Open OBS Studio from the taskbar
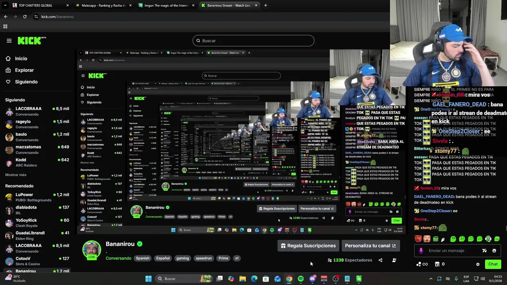 335,279
